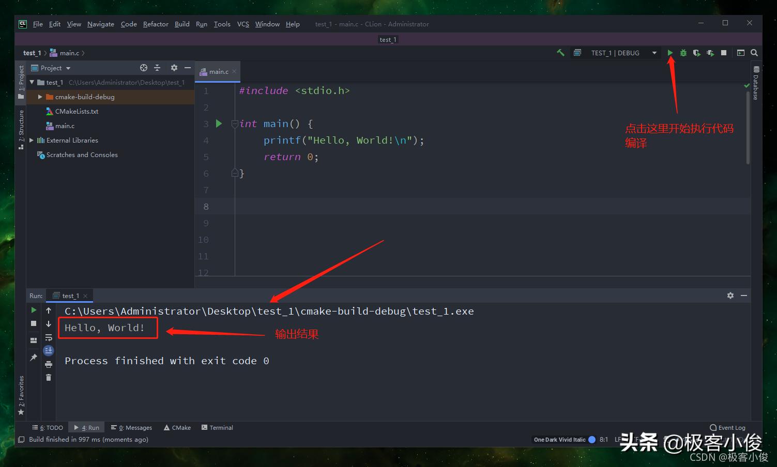The image size is (777, 467).
Task: Close the main.c editor tab
Action: (234, 72)
